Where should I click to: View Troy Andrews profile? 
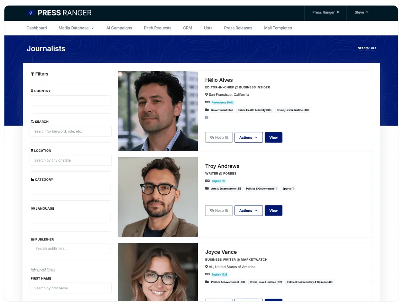point(273,210)
